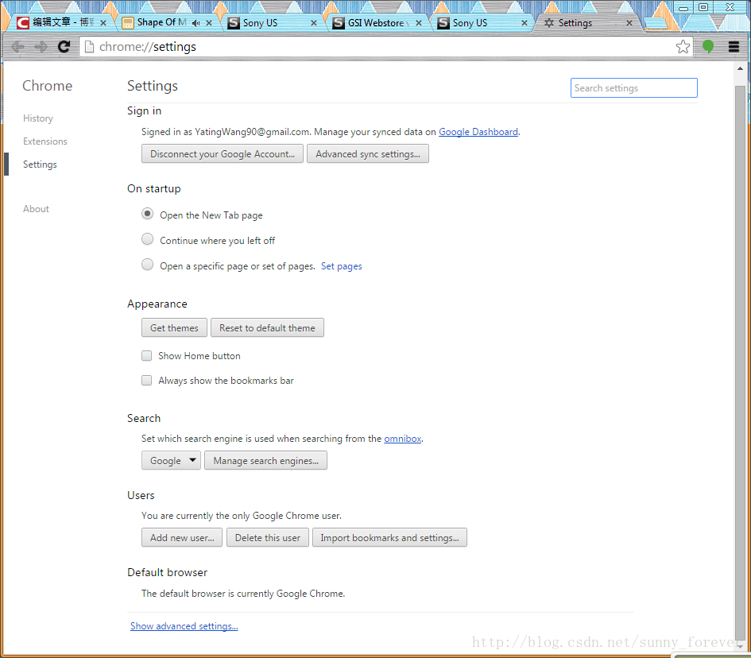Viewport: 751px width, 658px height.
Task: Open the new tab button
Action: pos(655,22)
